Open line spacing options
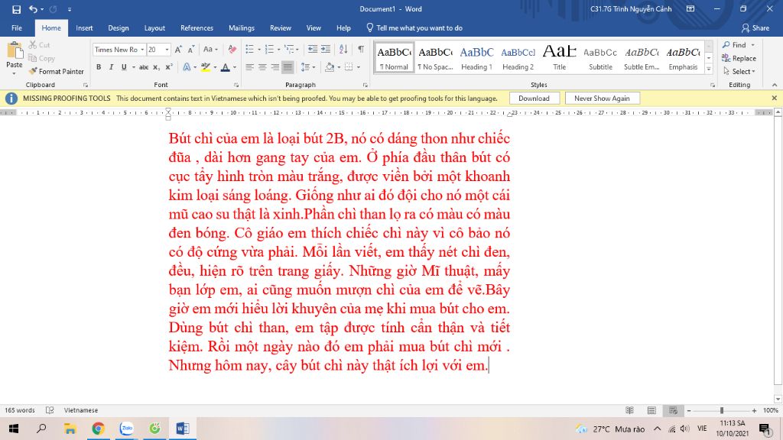The width and height of the screenshot is (783, 440). 307,67
